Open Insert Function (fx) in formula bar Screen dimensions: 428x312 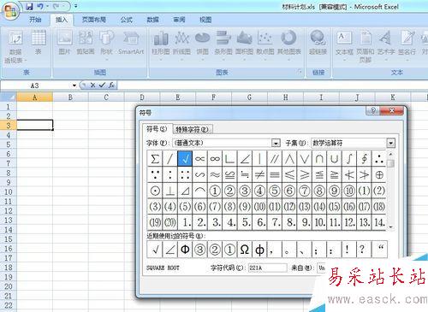[x=111, y=85]
